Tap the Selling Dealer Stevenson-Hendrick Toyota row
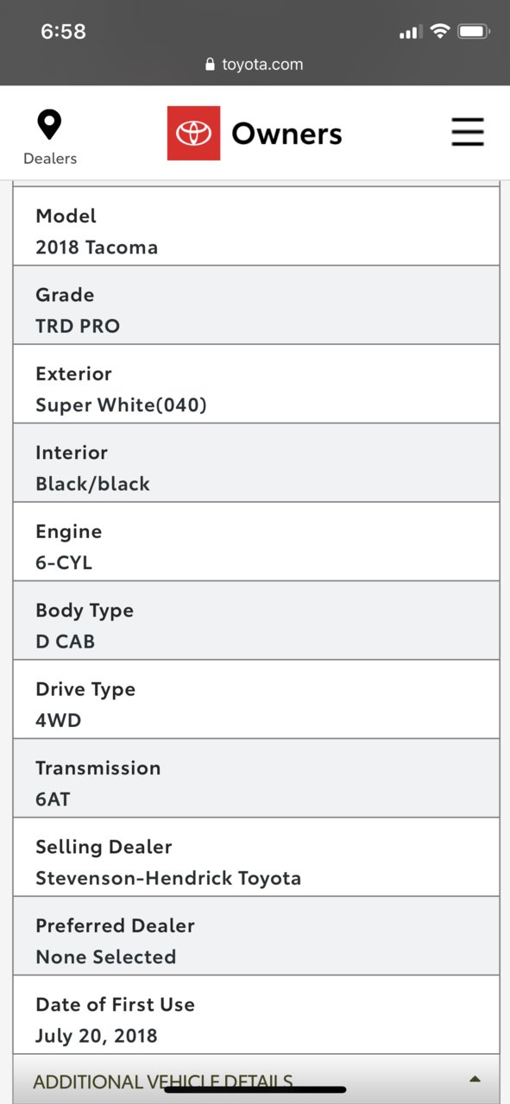The width and height of the screenshot is (510, 1104). click(x=256, y=857)
